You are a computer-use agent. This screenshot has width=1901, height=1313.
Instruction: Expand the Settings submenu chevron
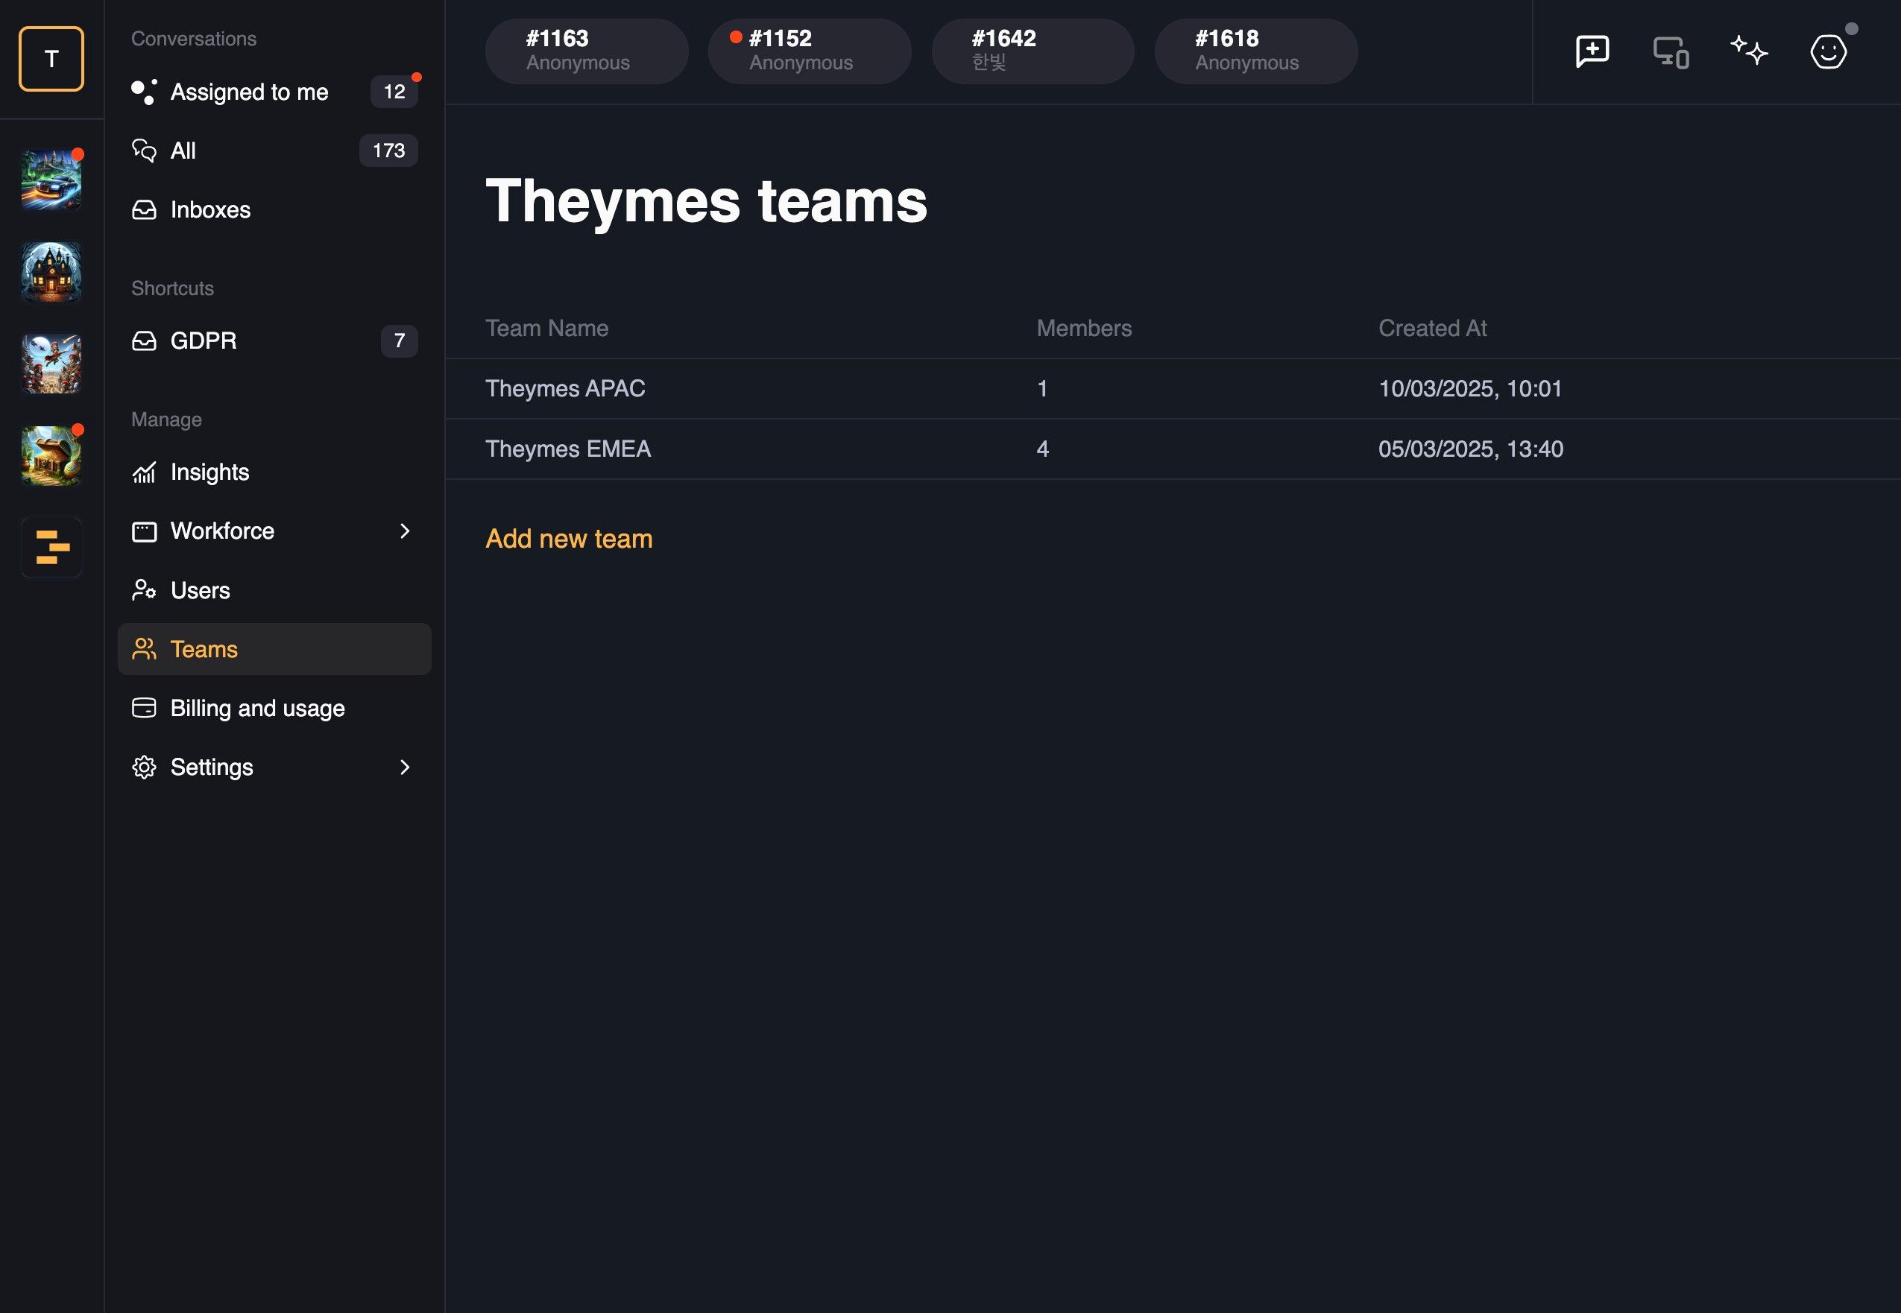coord(404,767)
